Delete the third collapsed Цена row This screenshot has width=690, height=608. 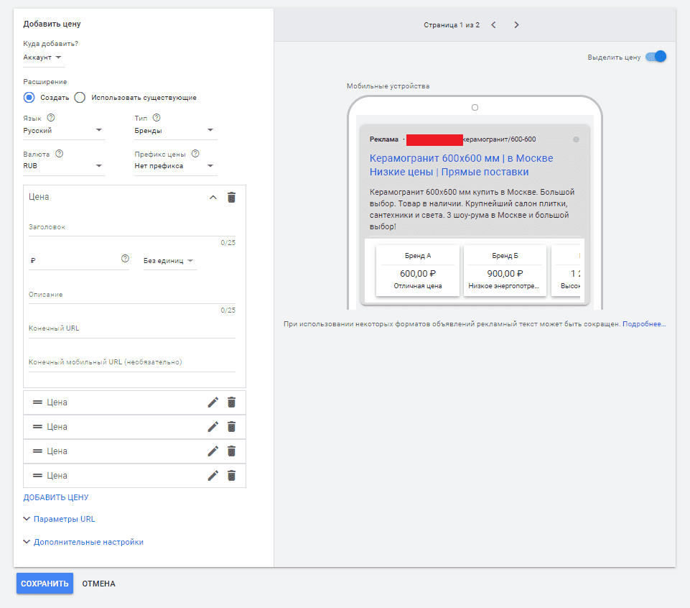click(231, 451)
